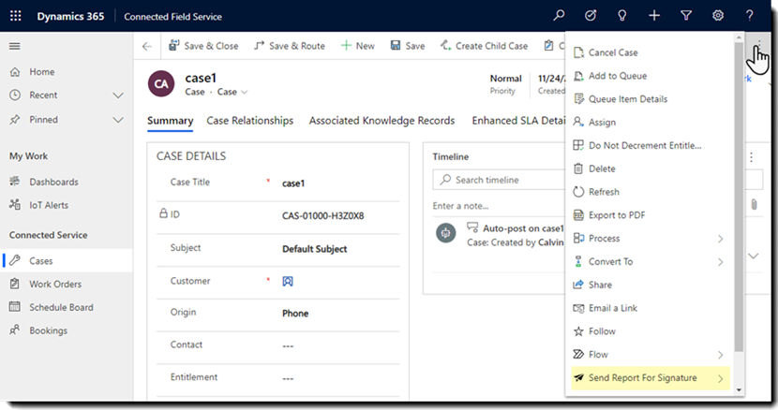778x410 pixels.
Task: Click the Search timeline input field
Action: tap(499, 180)
